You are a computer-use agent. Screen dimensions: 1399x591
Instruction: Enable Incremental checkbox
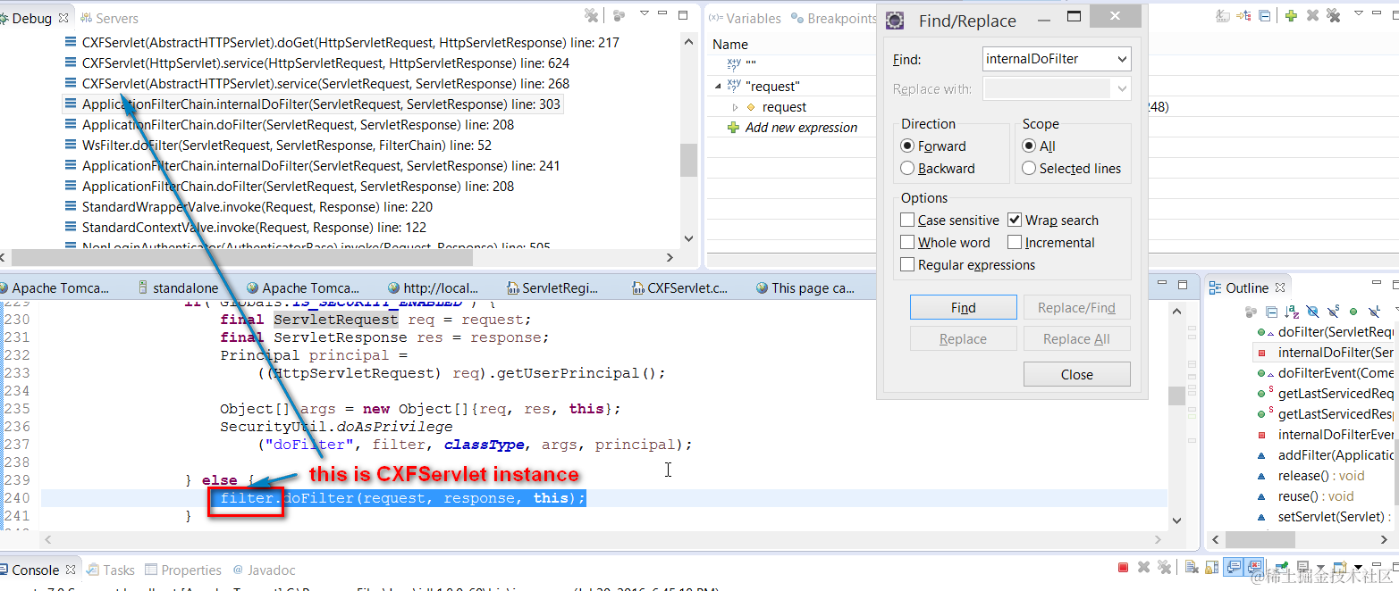tap(1015, 243)
